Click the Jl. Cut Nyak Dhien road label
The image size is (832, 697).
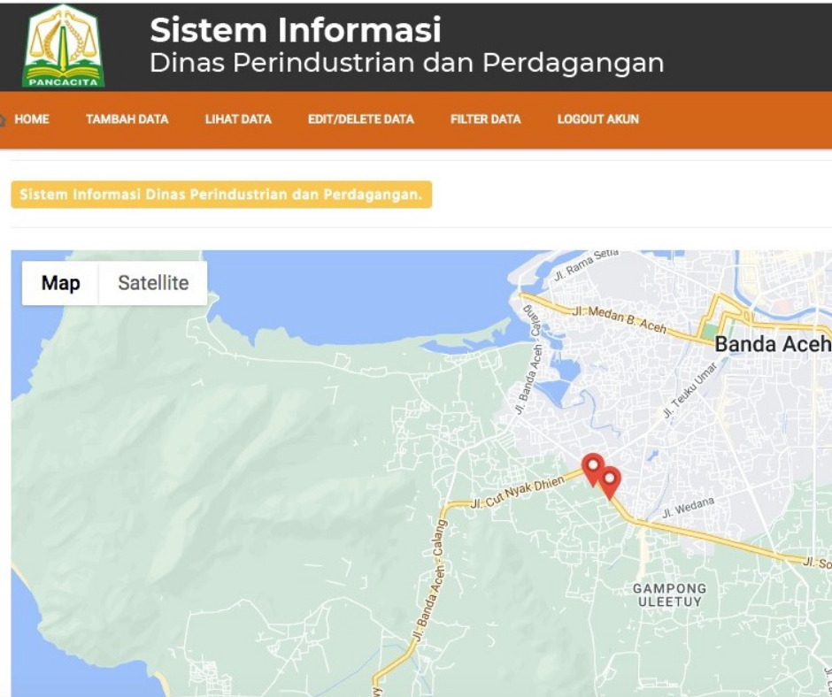pyautogui.click(x=517, y=491)
